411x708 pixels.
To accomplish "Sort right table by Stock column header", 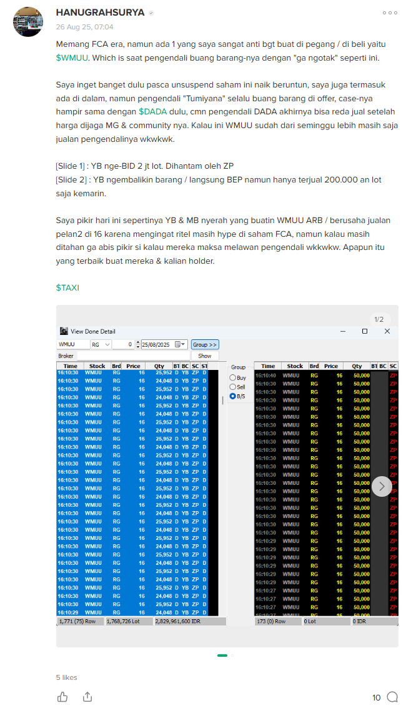I will [295, 366].
